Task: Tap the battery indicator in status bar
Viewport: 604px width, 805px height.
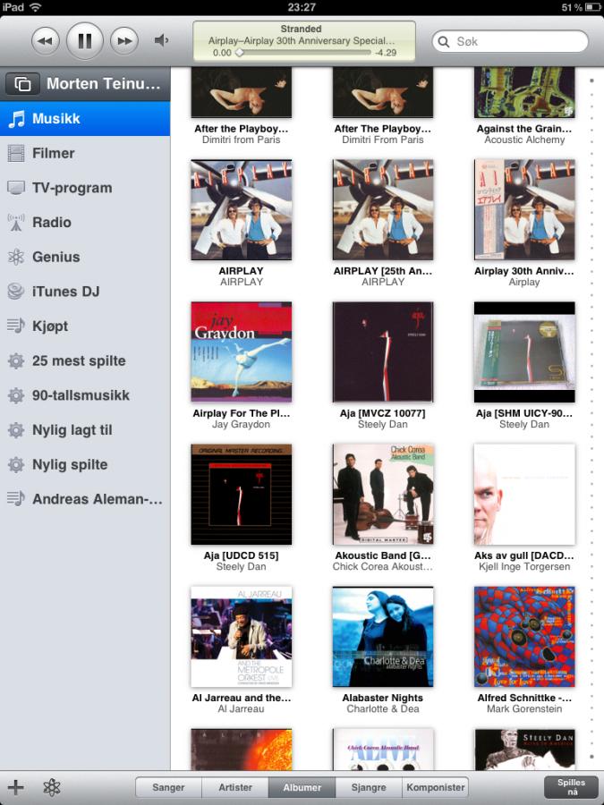Action: point(591,7)
